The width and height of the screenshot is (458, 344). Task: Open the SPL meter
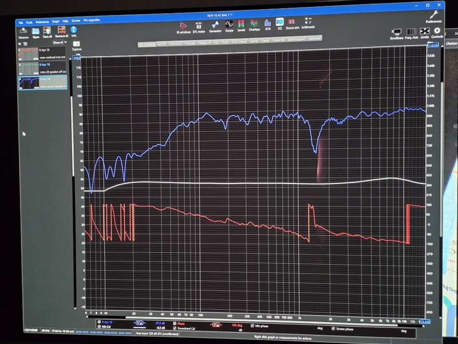[x=199, y=28]
